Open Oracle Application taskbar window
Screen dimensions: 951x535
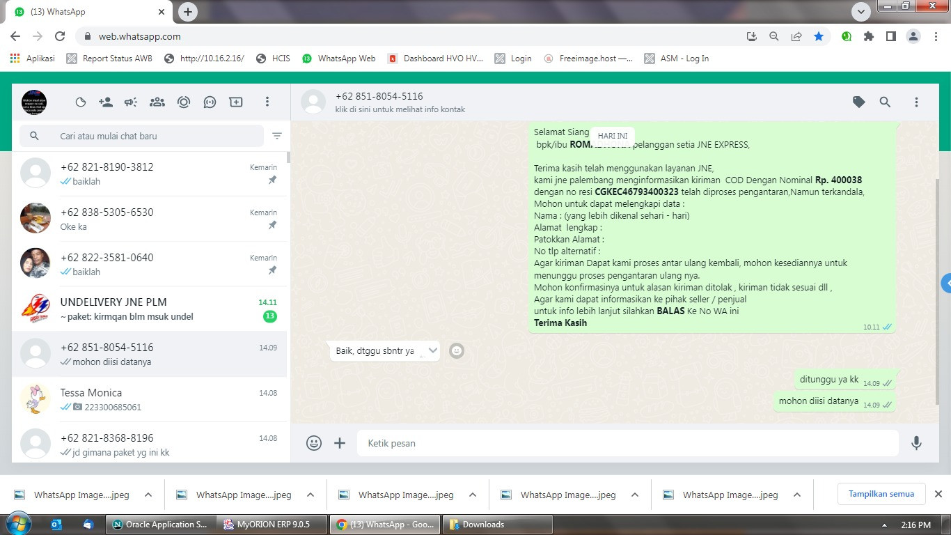(x=161, y=525)
